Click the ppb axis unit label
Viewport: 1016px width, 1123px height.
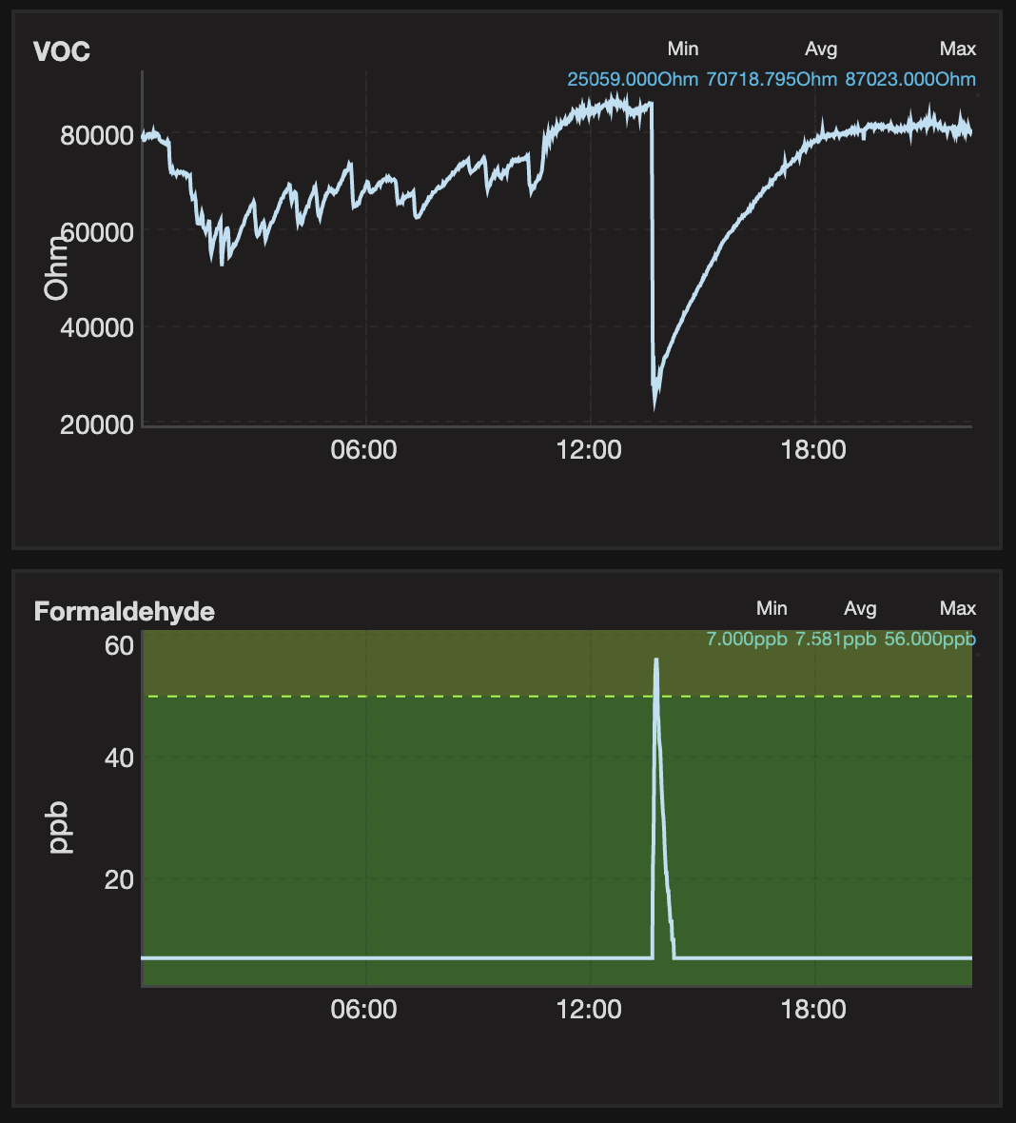[59, 828]
